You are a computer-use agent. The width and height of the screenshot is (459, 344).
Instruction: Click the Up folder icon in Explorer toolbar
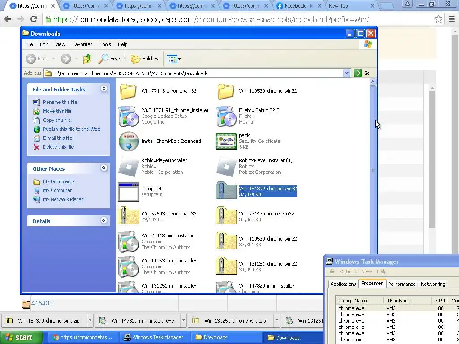87,59
